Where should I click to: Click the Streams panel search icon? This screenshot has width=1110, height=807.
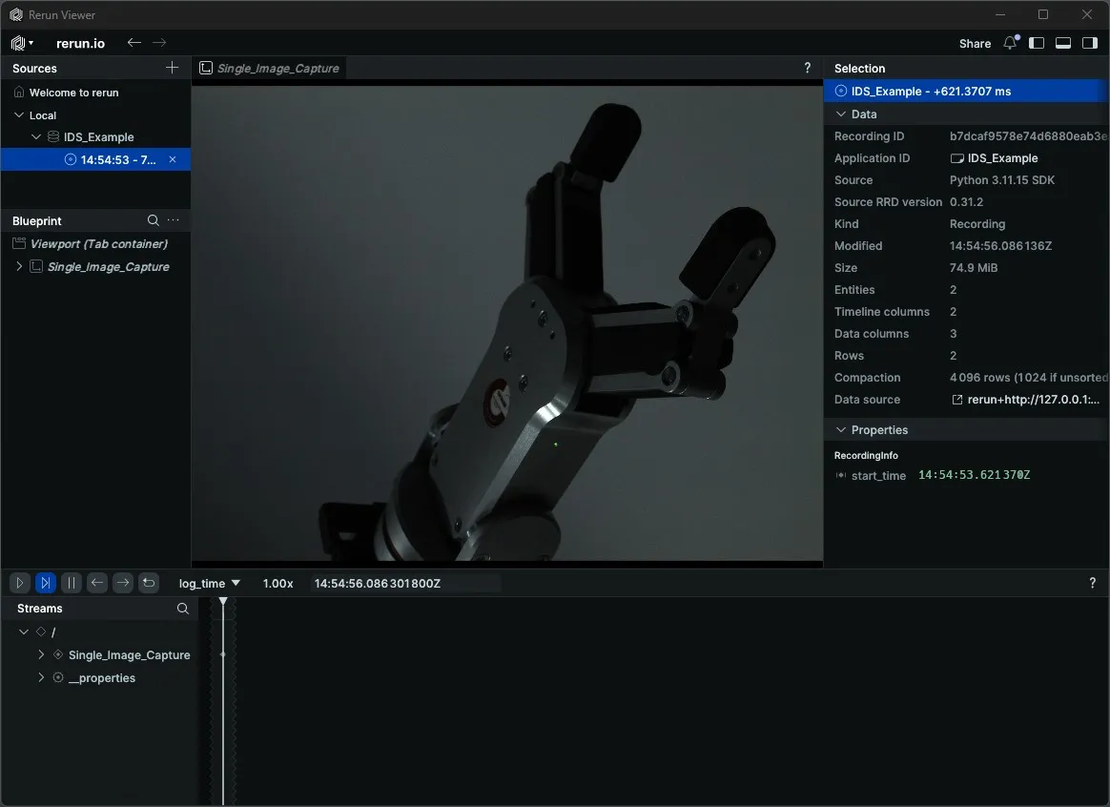pyautogui.click(x=182, y=608)
